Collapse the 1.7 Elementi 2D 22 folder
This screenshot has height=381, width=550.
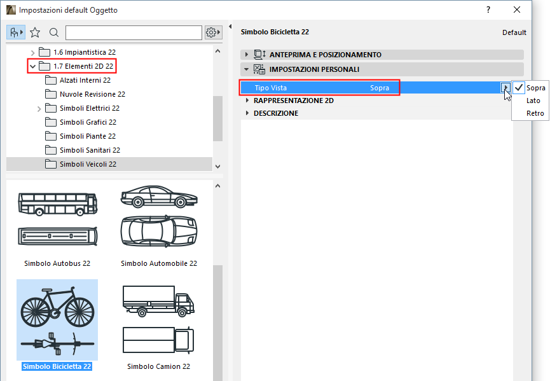[x=32, y=66]
